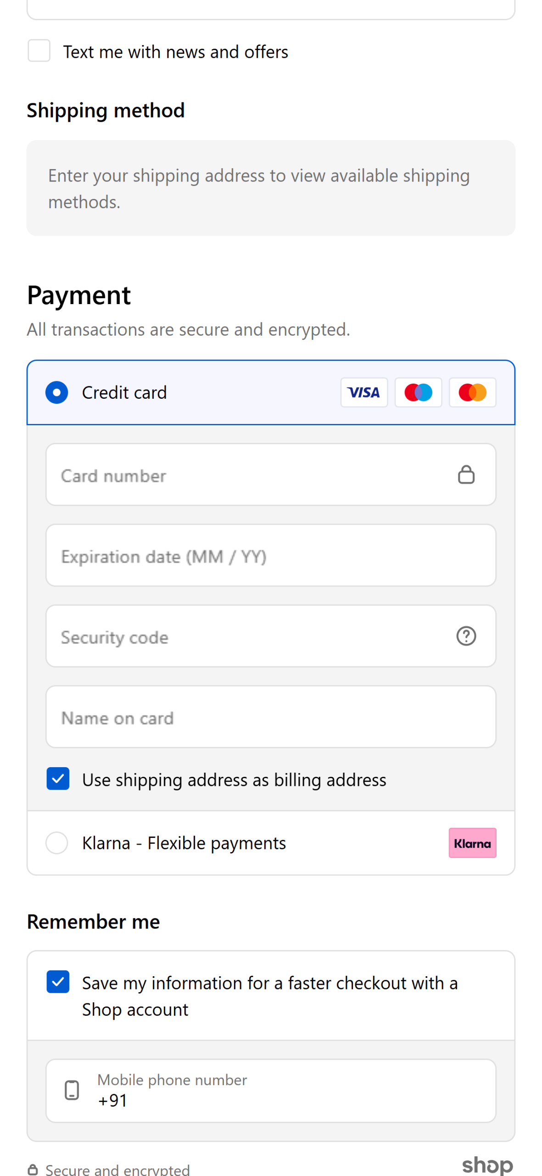
Task: Click the mobile phone icon
Action: 72,1090
